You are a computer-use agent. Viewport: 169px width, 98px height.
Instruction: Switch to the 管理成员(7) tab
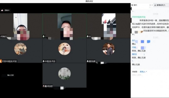(x=160, y=5)
